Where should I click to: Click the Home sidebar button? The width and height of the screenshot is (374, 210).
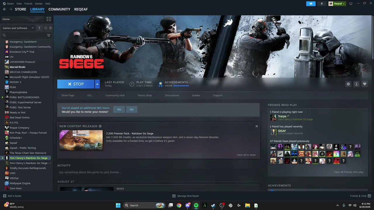[x=22, y=19]
